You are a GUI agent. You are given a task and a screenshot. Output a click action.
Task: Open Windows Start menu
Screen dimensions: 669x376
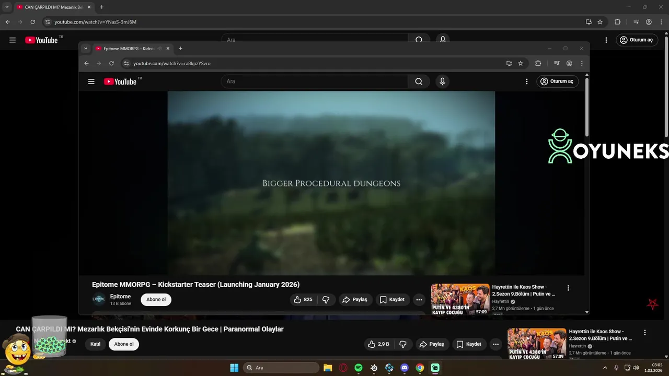click(234, 368)
